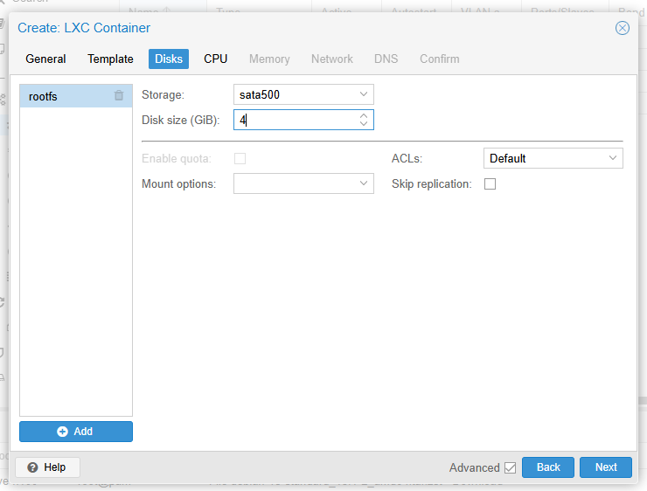
Task: Switch to the General tab
Action: (45, 59)
